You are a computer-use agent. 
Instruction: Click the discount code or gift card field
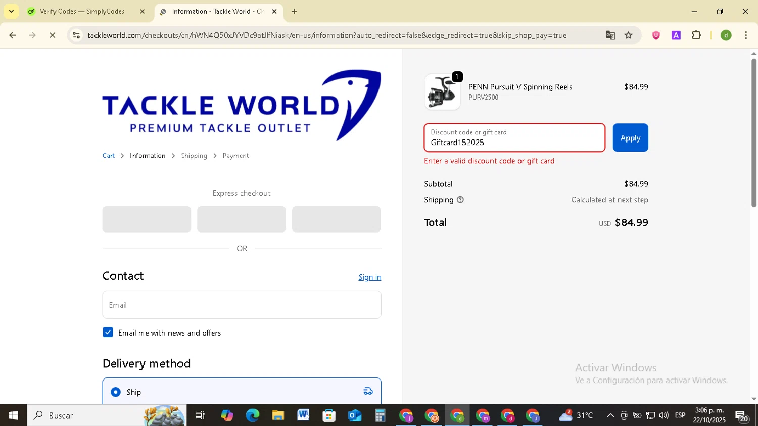pyautogui.click(x=514, y=137)
